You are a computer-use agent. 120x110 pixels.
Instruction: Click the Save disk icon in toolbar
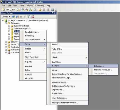(x=44, y=10)
